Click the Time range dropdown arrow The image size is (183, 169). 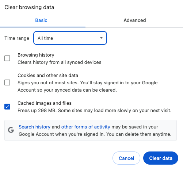point(101,38)
